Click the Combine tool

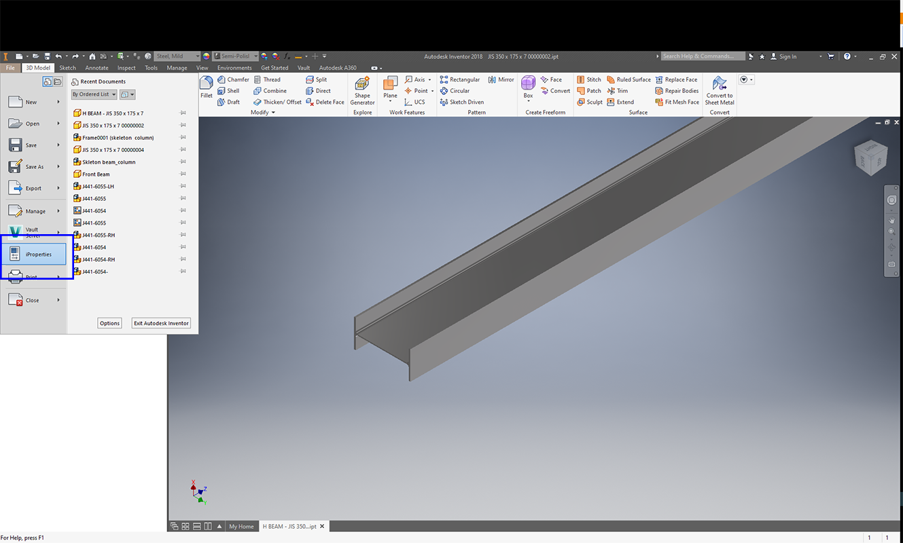click(270, 91)
